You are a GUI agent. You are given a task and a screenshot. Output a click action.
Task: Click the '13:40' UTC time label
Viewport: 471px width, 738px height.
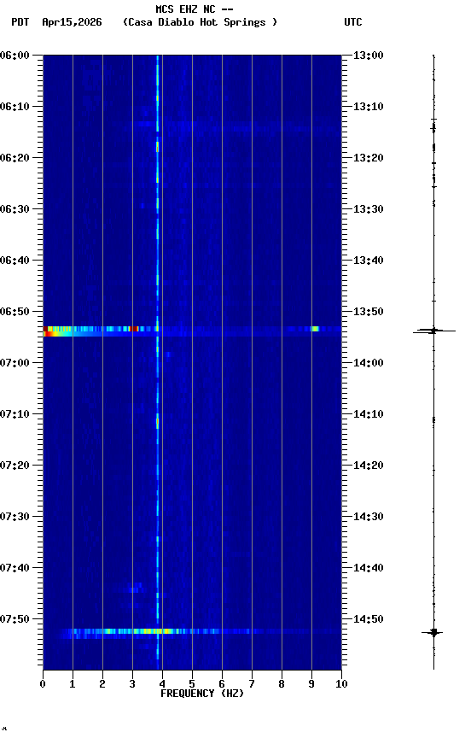(x=369, y=261)
